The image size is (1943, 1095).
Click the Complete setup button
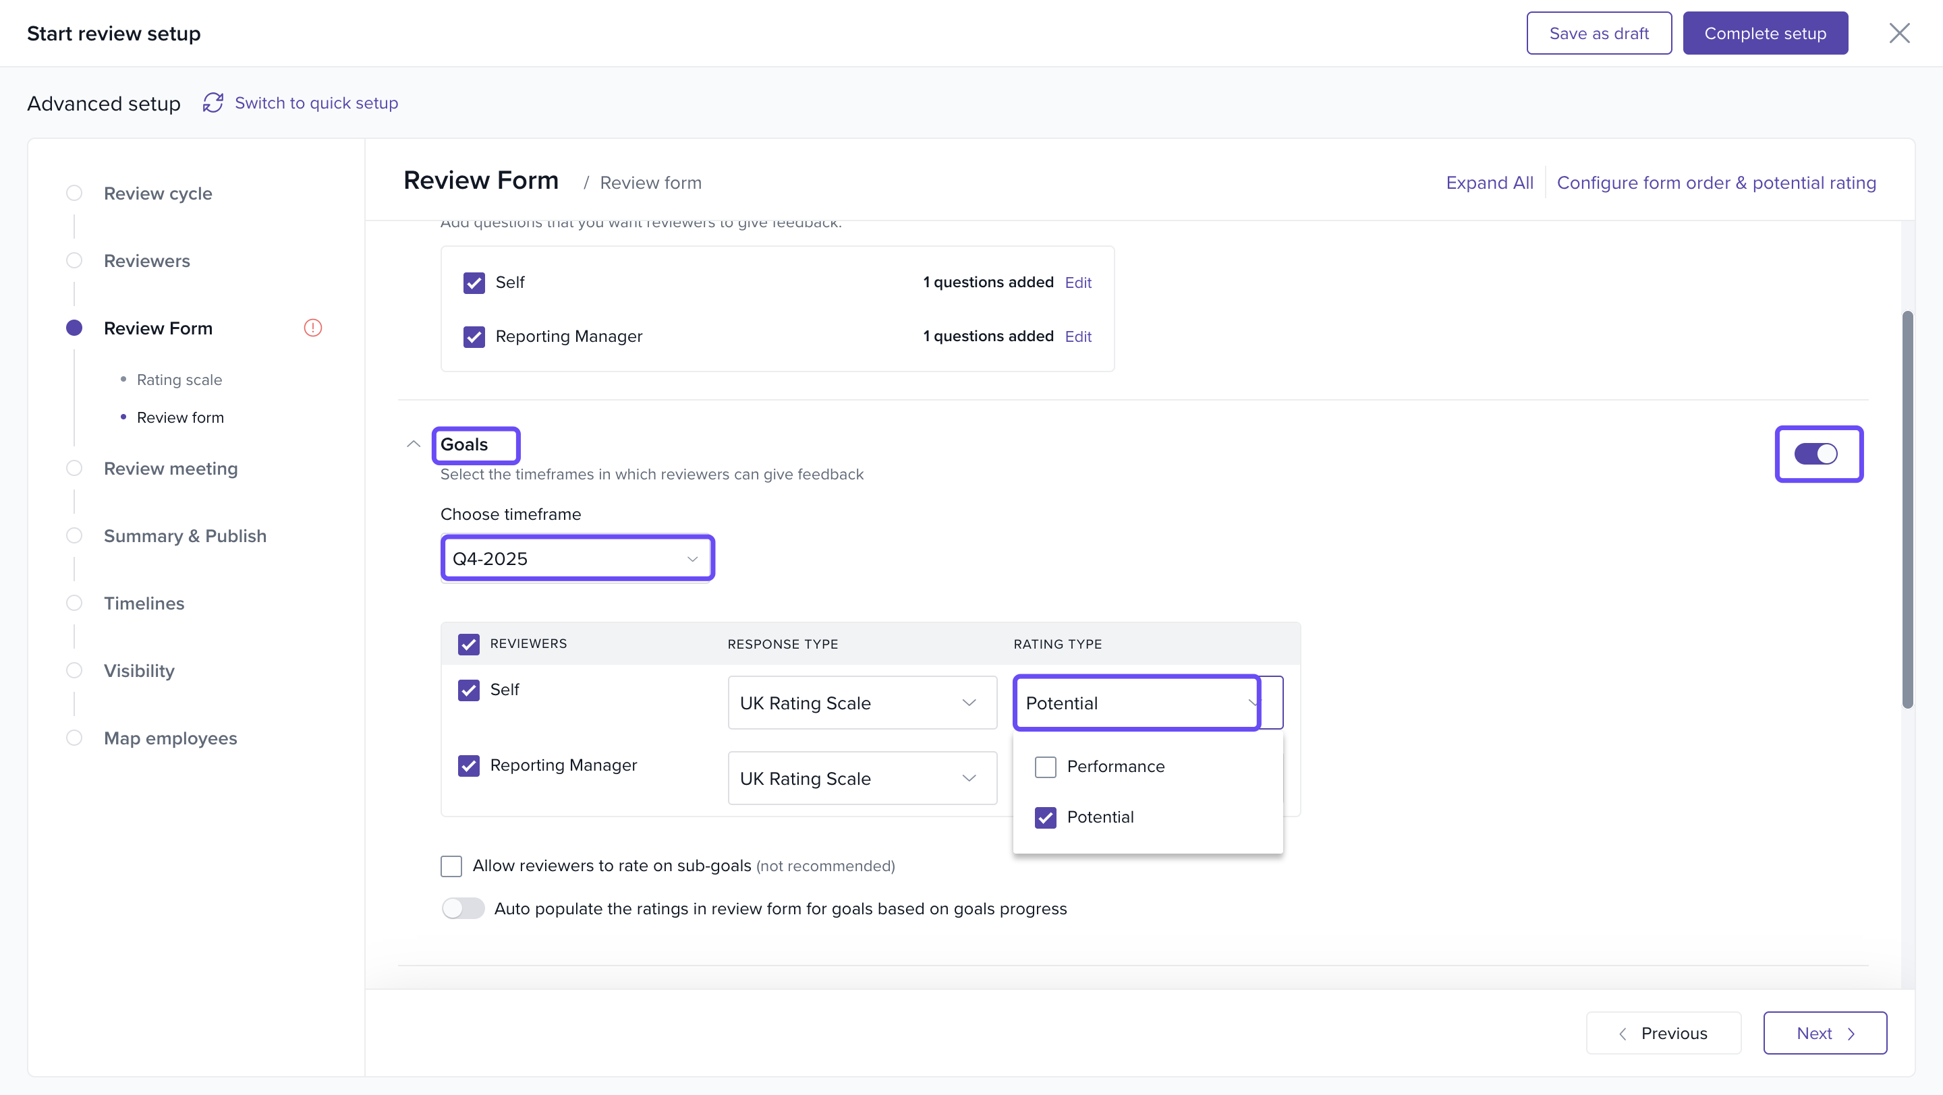[1764, 33]
